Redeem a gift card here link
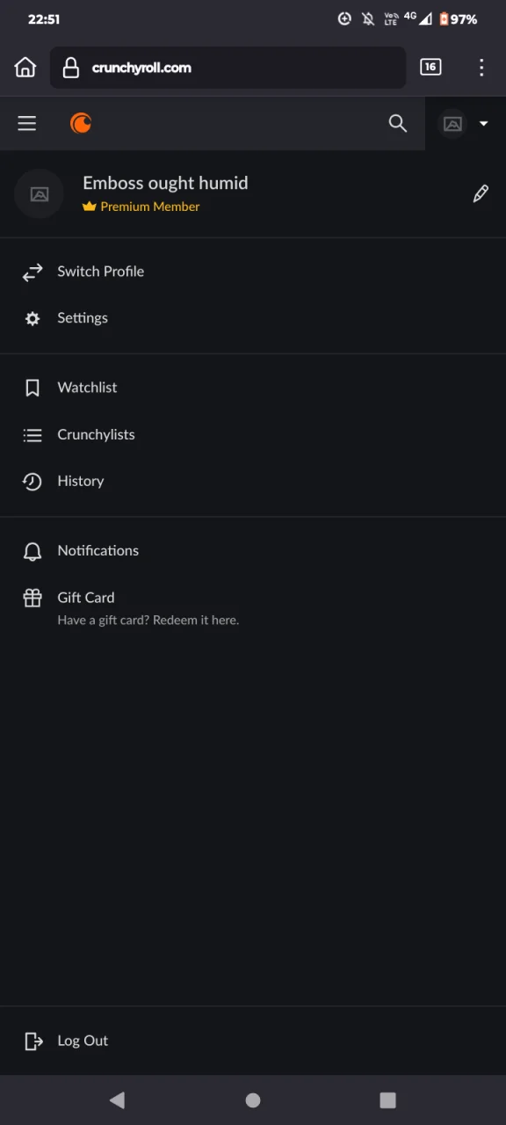This screenshot has width=506, height=1125. pyautogui.click(x=148, y=620)
